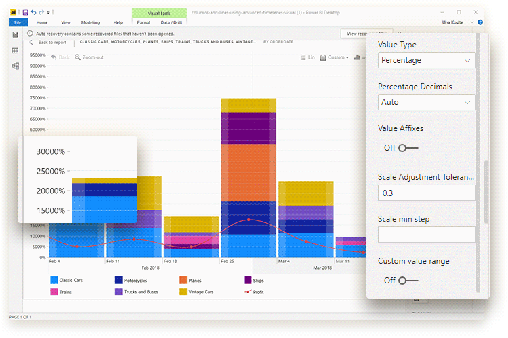Click the Feb 11 axis label

(x=112, y=261)
